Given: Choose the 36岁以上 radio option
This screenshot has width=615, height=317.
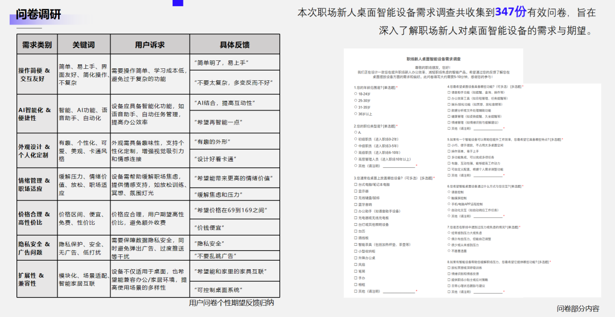Looking at the screenshot, I should tap(355, 114).
